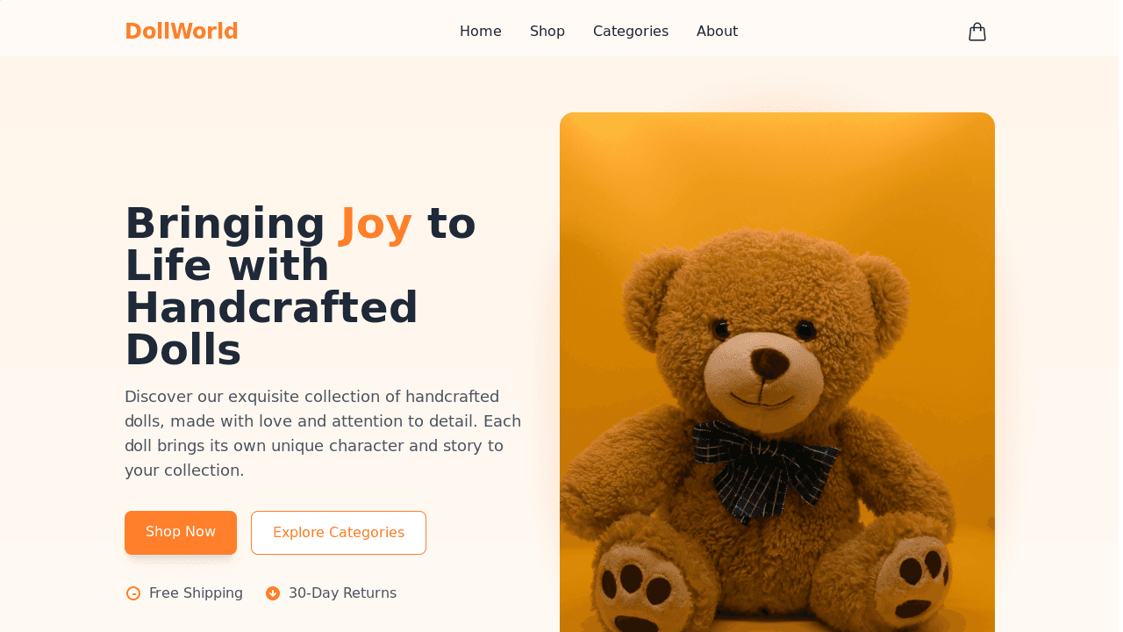Click the 30-Day Returns label text
This screenshot has height=632, width=1123.
(342, 593)
